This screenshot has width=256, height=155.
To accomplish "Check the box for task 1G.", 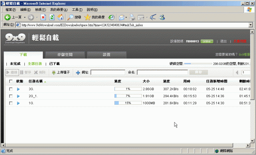I will tap(11, 103).
